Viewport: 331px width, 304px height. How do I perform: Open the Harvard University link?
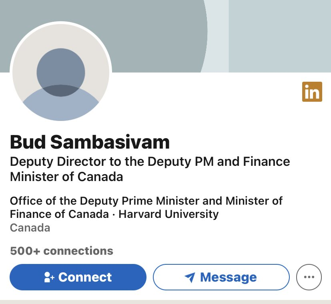click(169, 214)
